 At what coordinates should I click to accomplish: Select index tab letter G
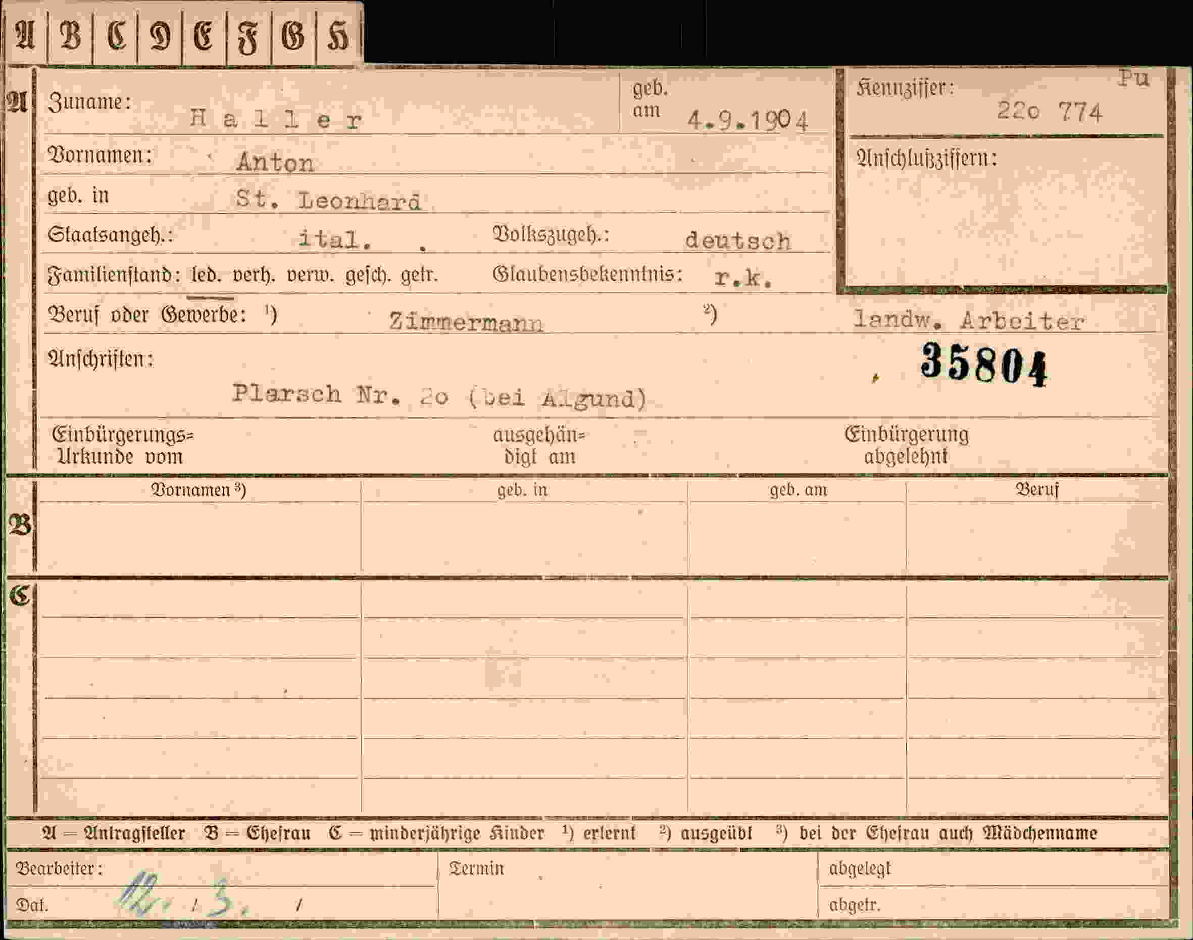[x=293, y=36]
